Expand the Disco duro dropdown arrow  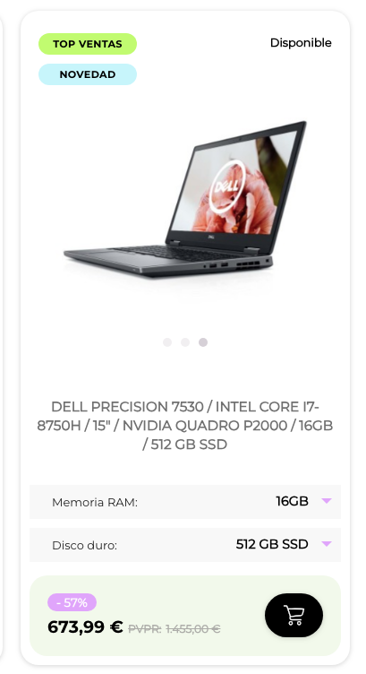click(327, 544)
